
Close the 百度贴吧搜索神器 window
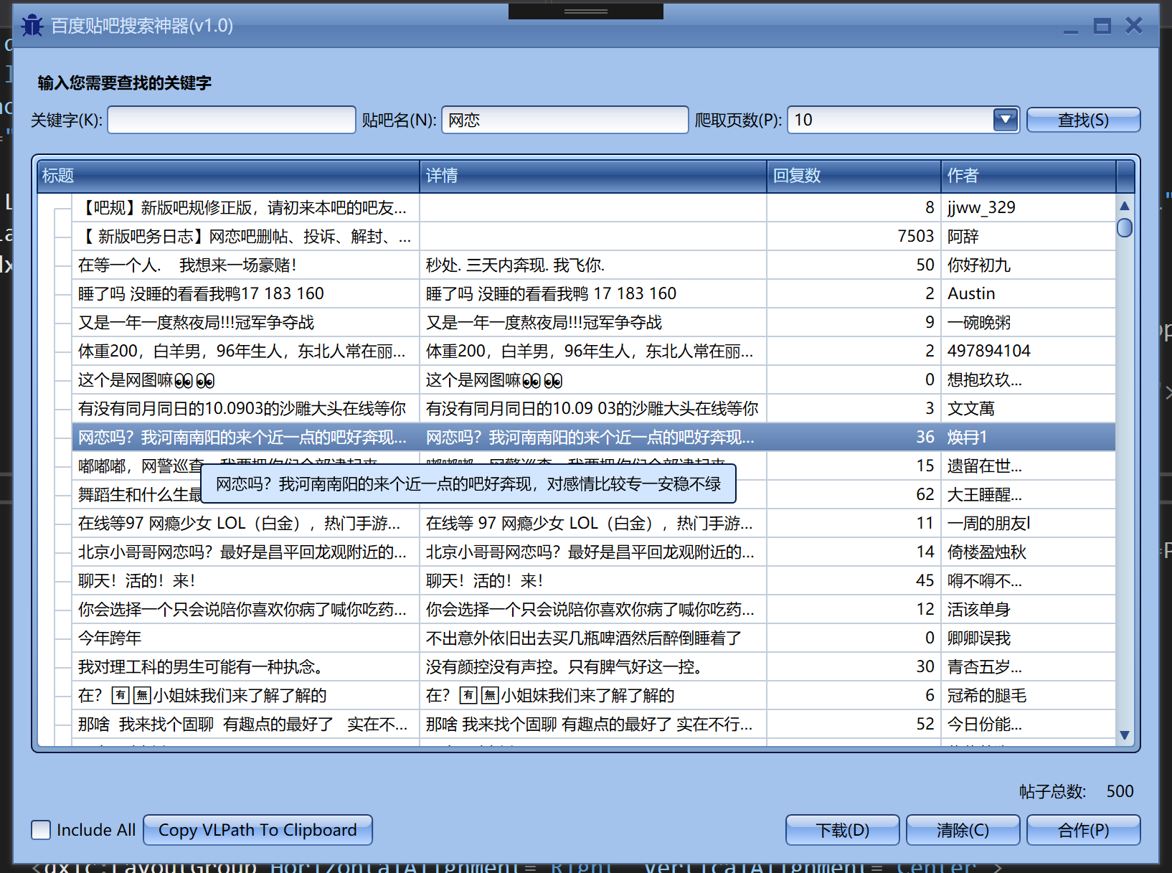(x=1134, y=26)
